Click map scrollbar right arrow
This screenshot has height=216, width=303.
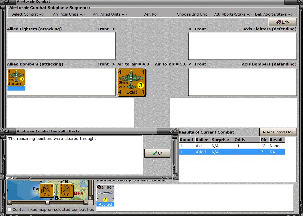(86, 202)
